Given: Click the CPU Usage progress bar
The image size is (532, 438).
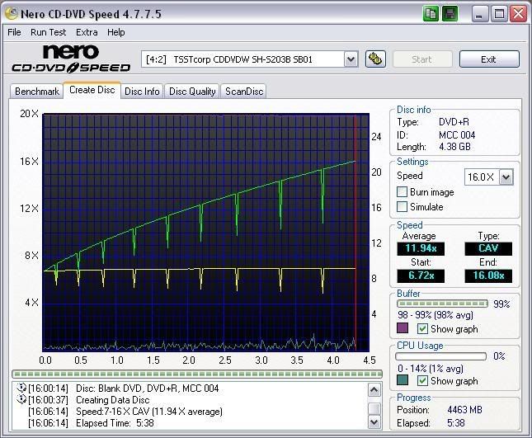Looking at the screenshot, I should tap(440, 356).
